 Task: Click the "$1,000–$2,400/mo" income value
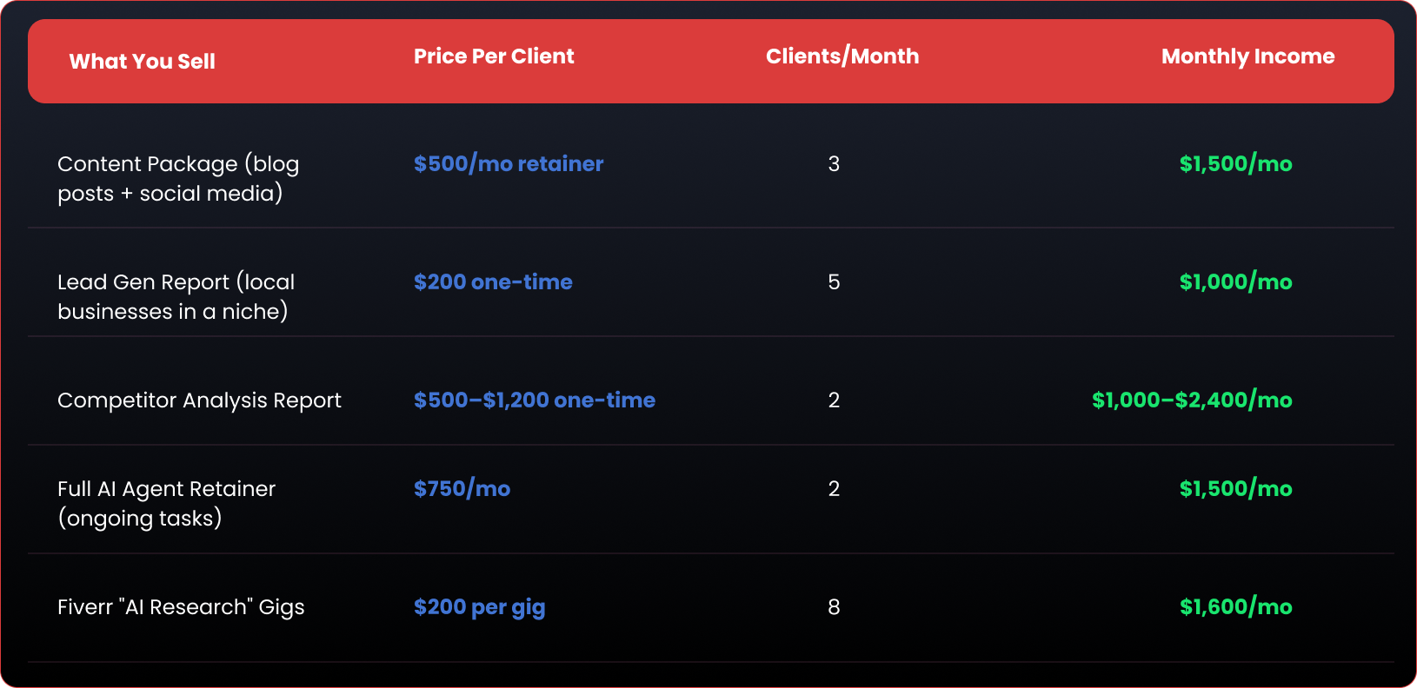(x=1192, y=400)
